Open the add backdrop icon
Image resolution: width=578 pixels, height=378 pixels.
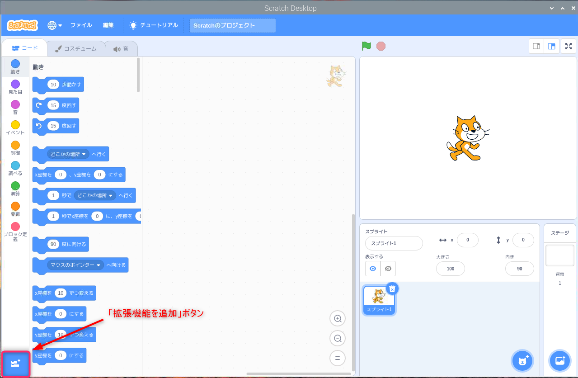coord(559,360)
